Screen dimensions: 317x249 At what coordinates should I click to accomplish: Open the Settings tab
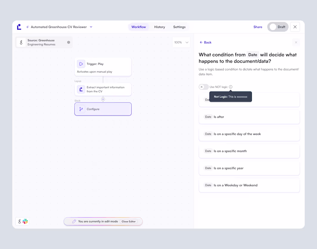(x=179, y=27)
